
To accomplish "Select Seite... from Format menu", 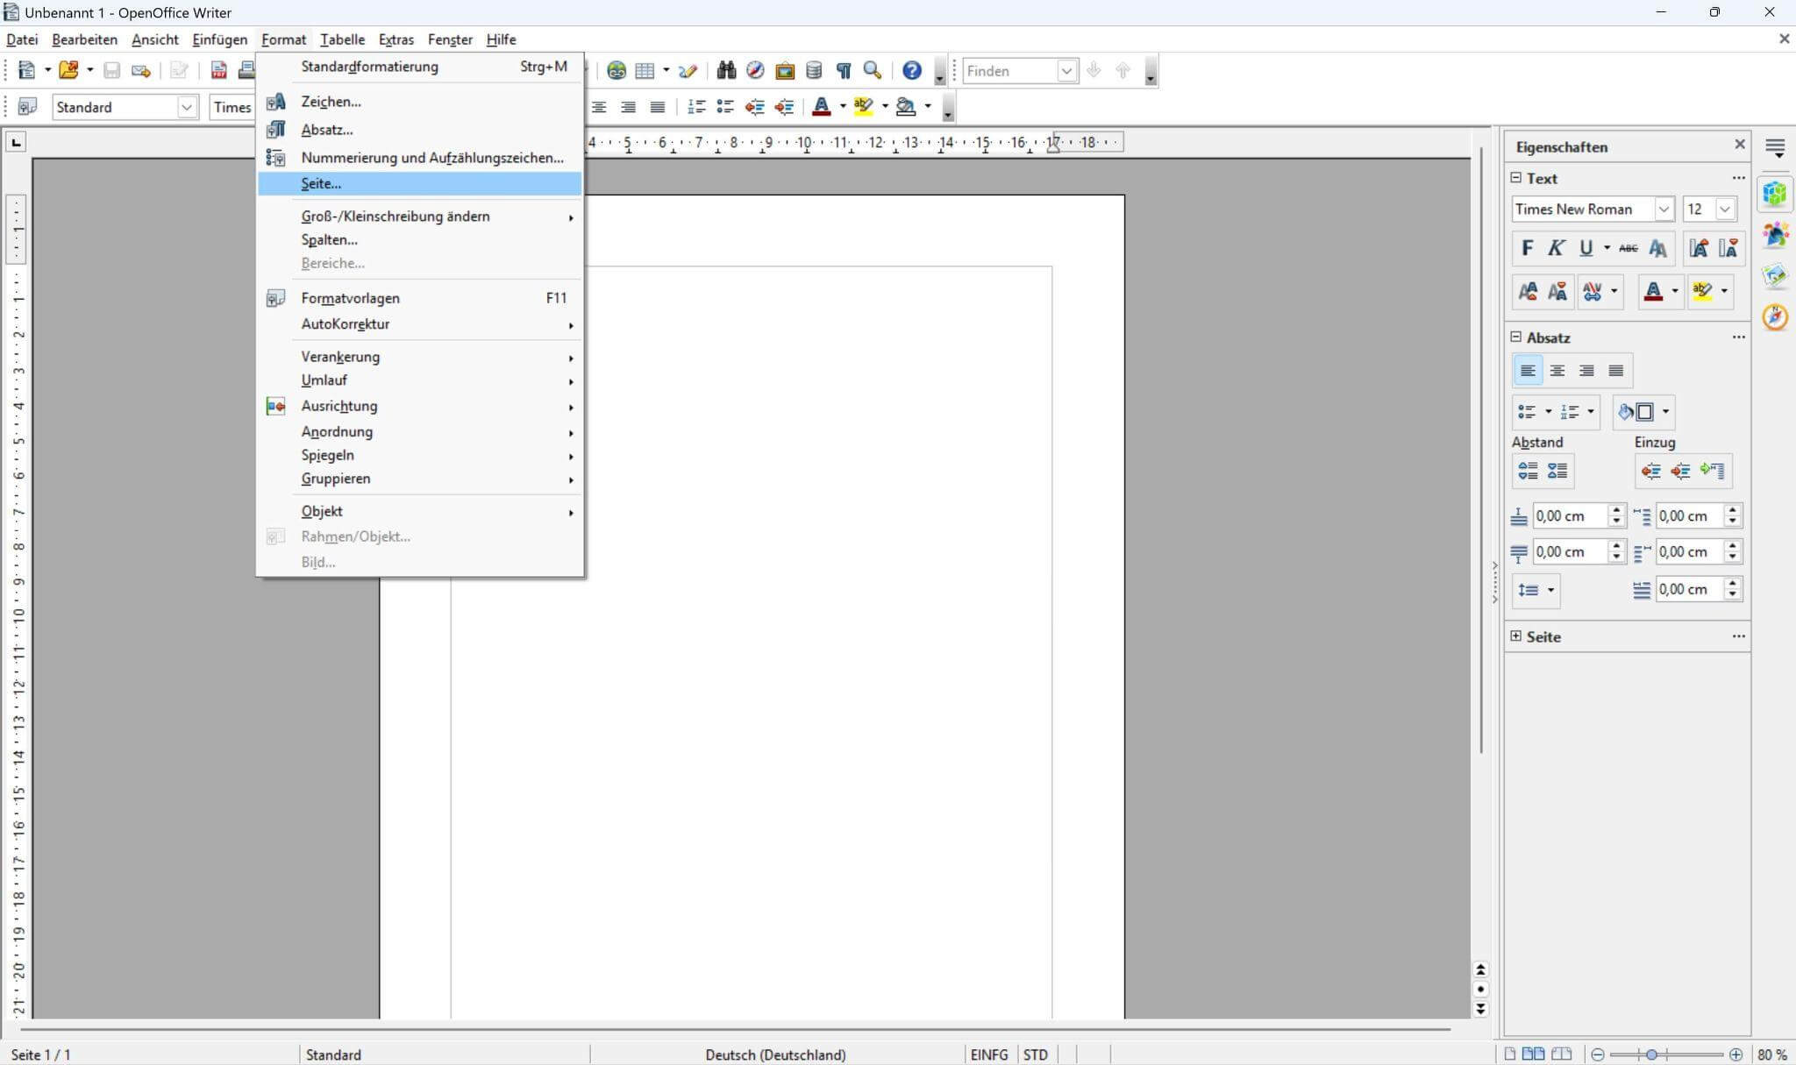I will pos(321,183).
